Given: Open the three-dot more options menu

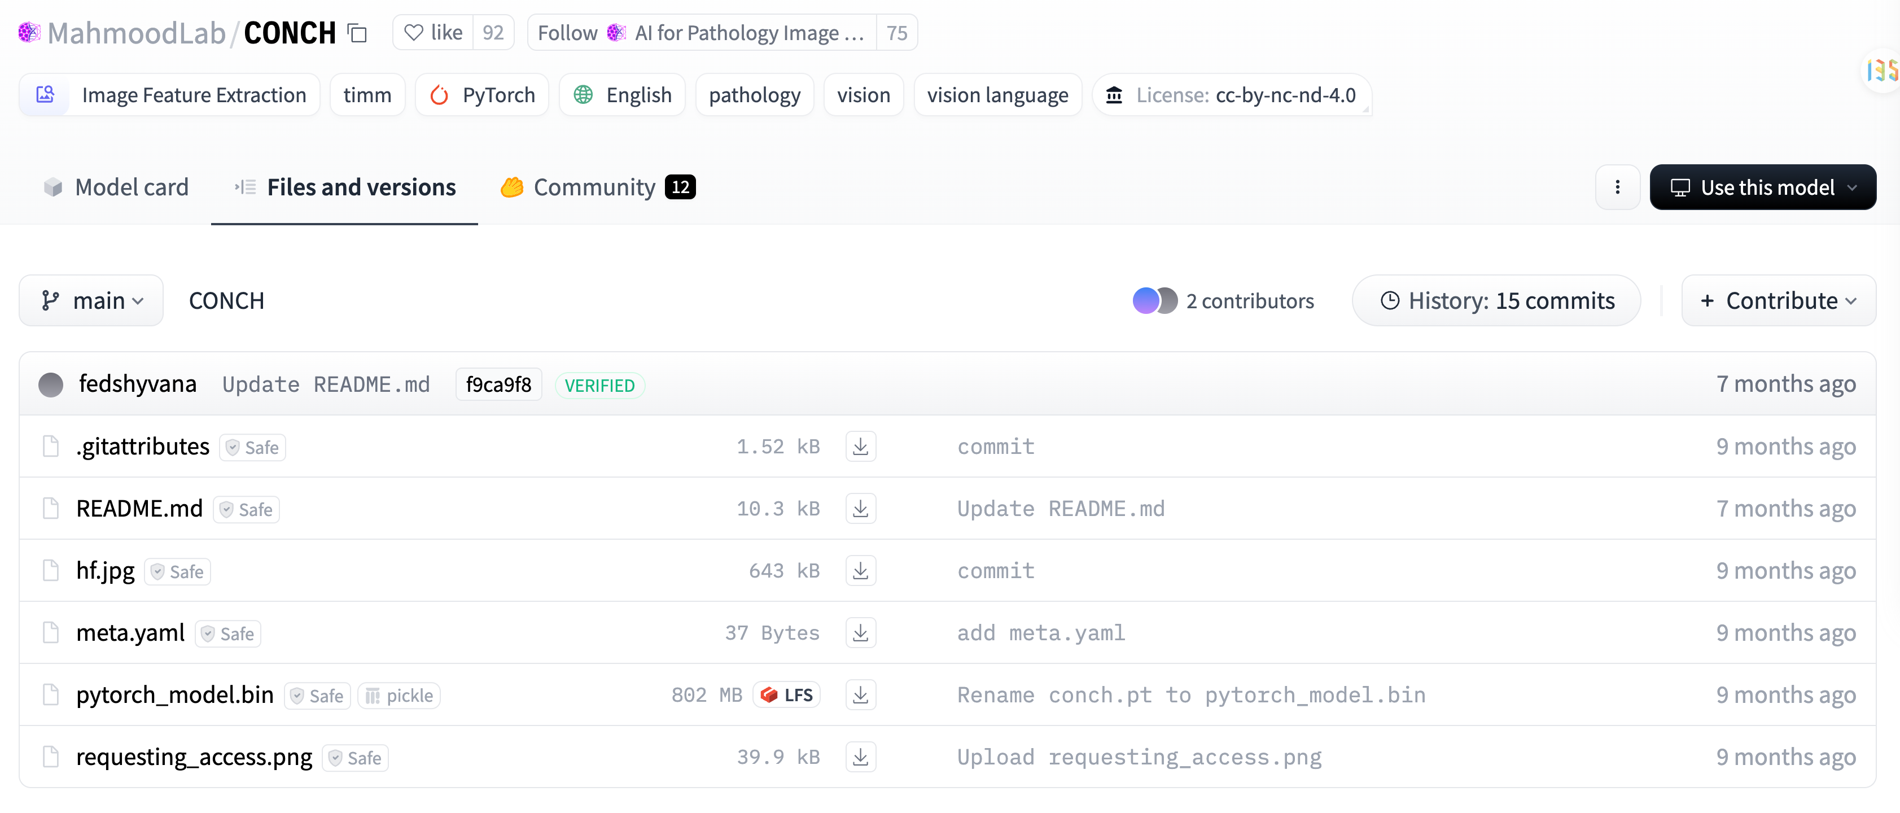Looking at the screenshot, I should click(x=1617, y=187).
